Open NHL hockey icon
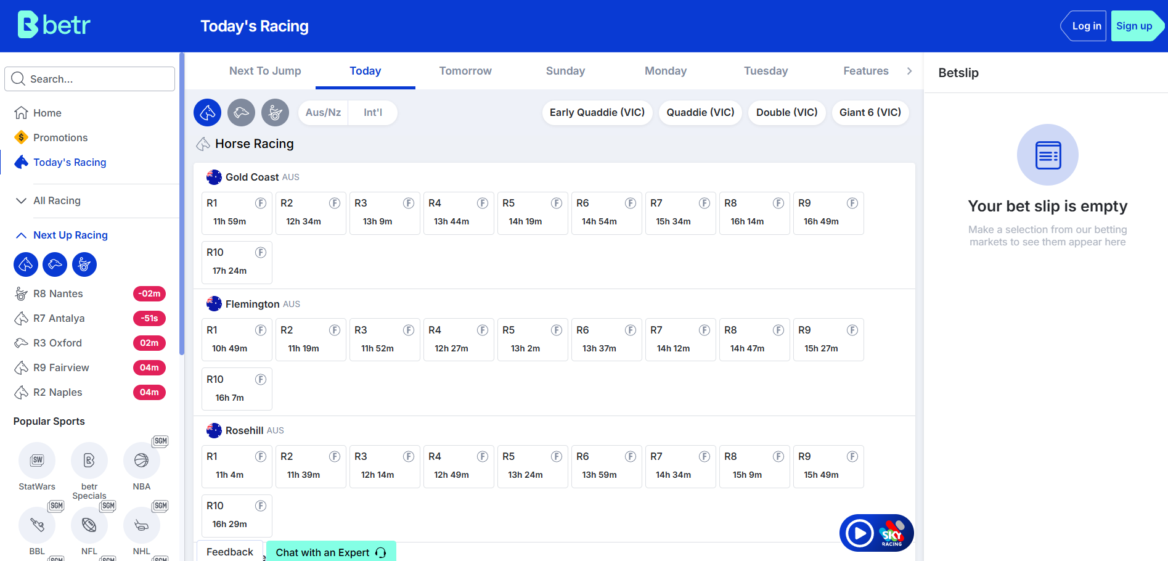Viewport: 1168px width, 561px height. [142, 525]
